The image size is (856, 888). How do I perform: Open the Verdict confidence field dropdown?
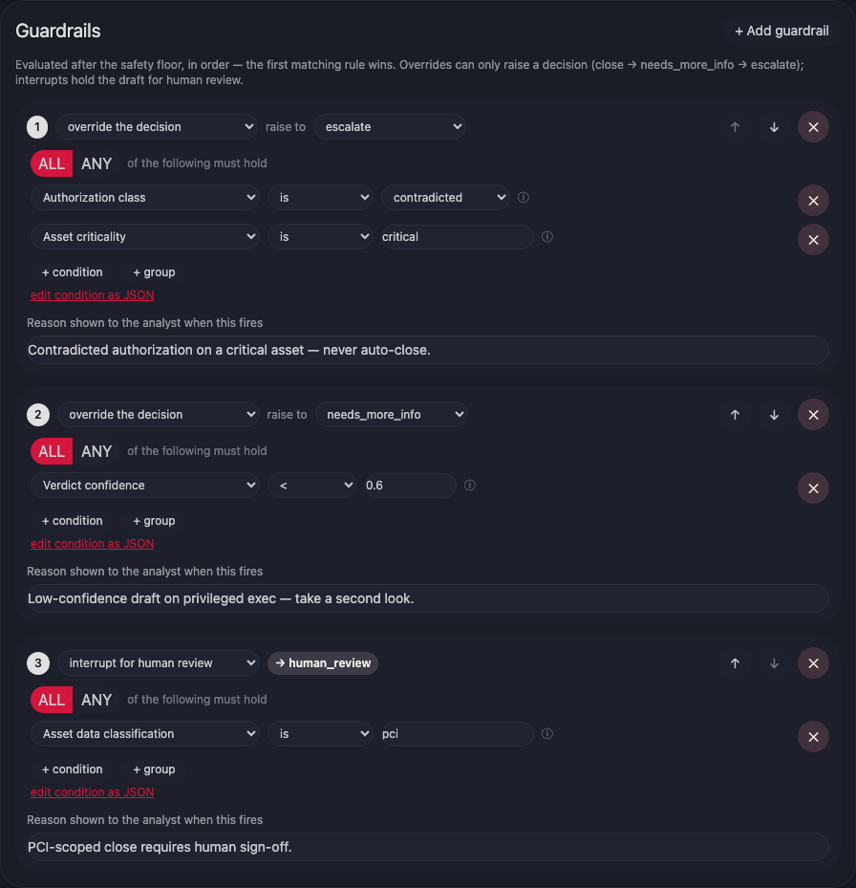click(145, 486)
